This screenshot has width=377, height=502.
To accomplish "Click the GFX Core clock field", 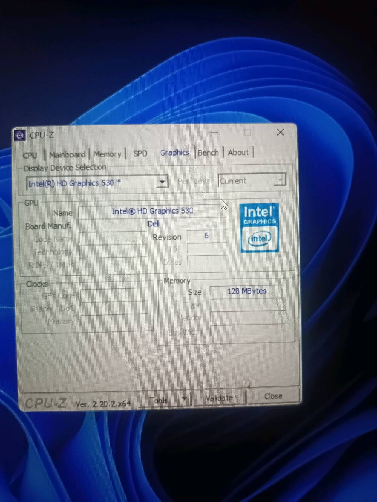I will [x=113, y=295].
